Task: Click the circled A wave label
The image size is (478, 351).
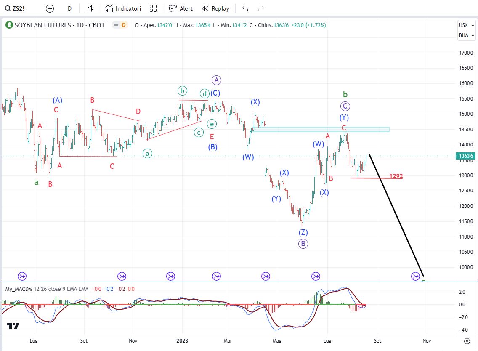Action: pyautogui.click(x=216, y=80)
